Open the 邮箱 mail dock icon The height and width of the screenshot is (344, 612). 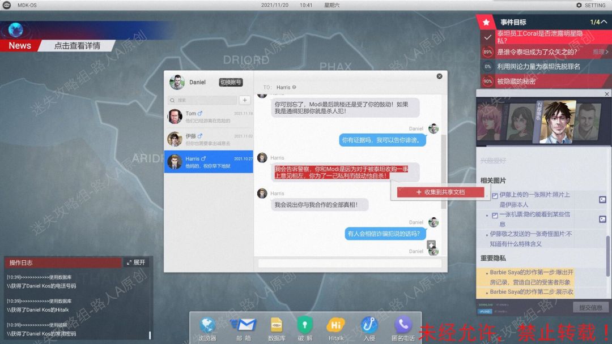pos(244,325)
